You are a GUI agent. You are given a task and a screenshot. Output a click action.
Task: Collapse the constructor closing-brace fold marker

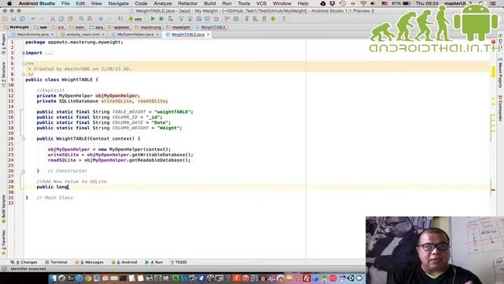24,171
